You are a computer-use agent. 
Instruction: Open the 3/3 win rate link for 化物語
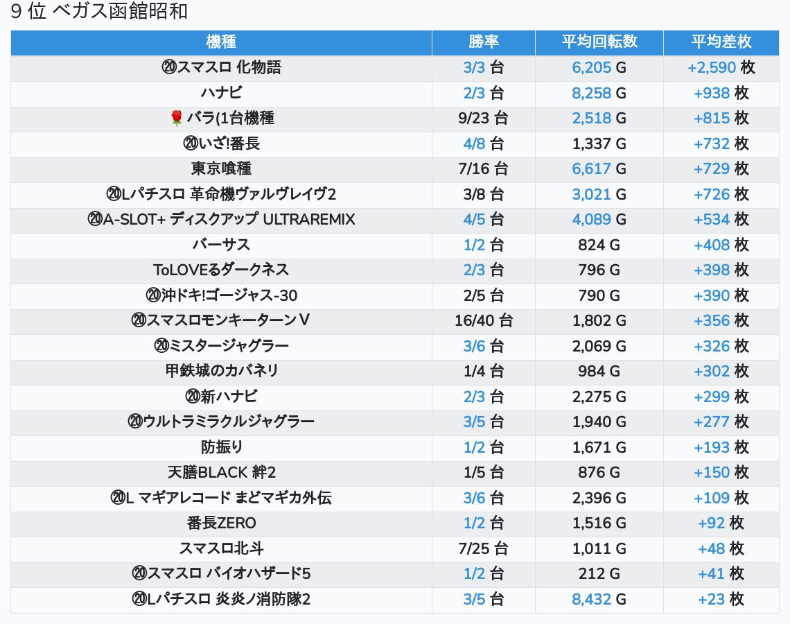pos(474,68)
